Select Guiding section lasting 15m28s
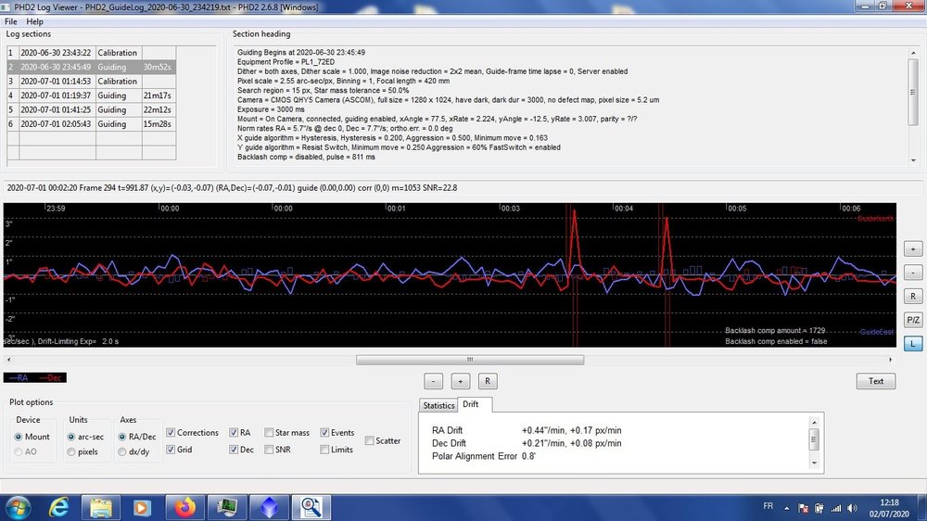The height and width of the screenshot is (521, 927). (x=91, y=123)
